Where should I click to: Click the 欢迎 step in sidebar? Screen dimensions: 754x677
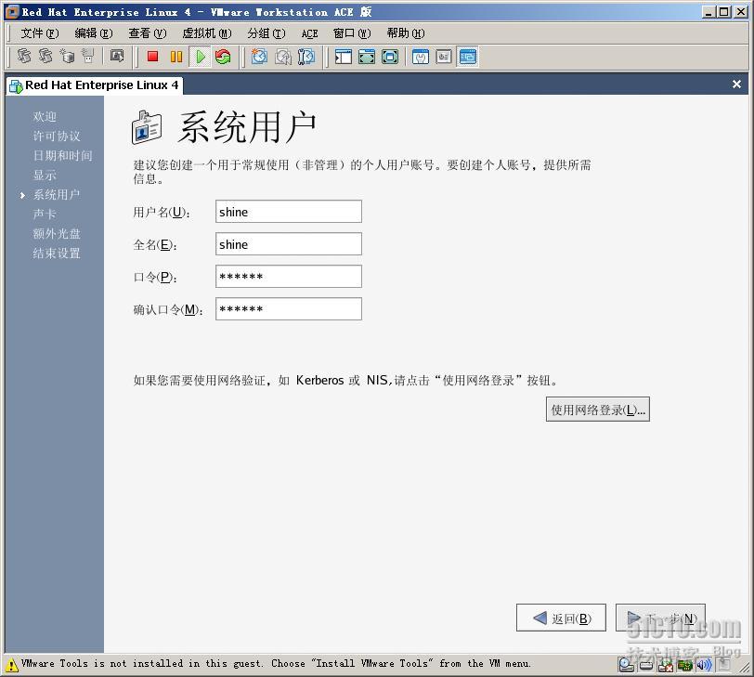[x=45, y=117]
